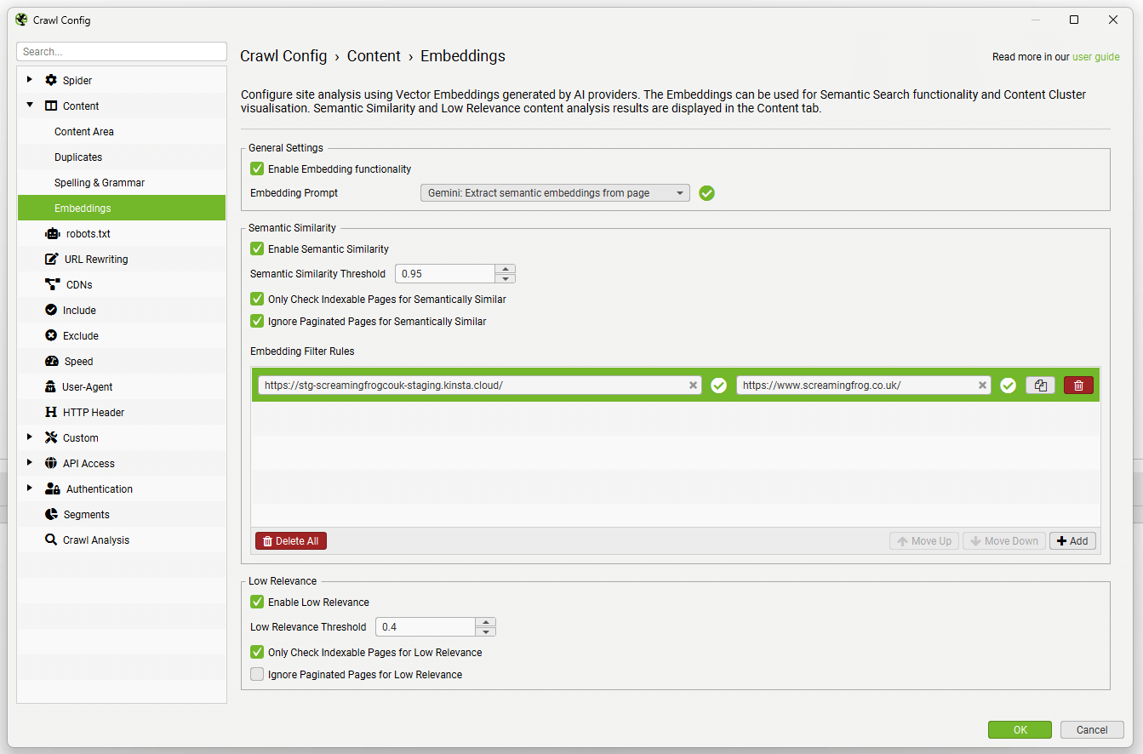This screenshot has width=1143, height=754.
Task: Click the URL Rewriting pencil icon
Action: 53,259
